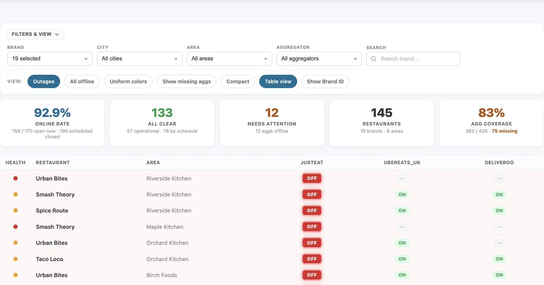
Task: Click Deliveroo ON badge for Smash Theory Riverside
Action: click(x=499, y=195)
